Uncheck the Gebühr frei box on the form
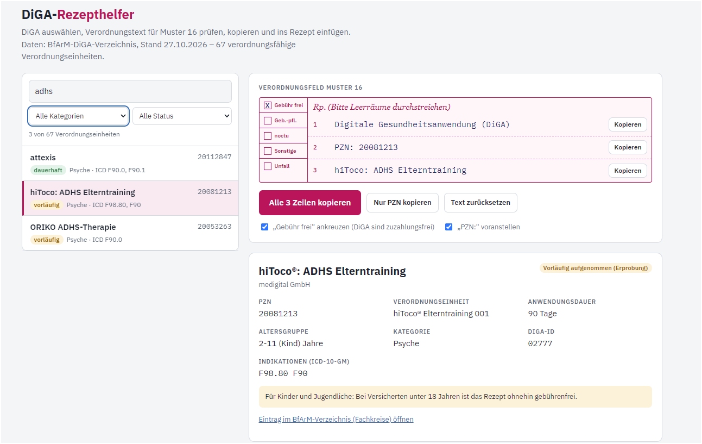This screenshot has width=702, height=444. [x=268, y=105]
